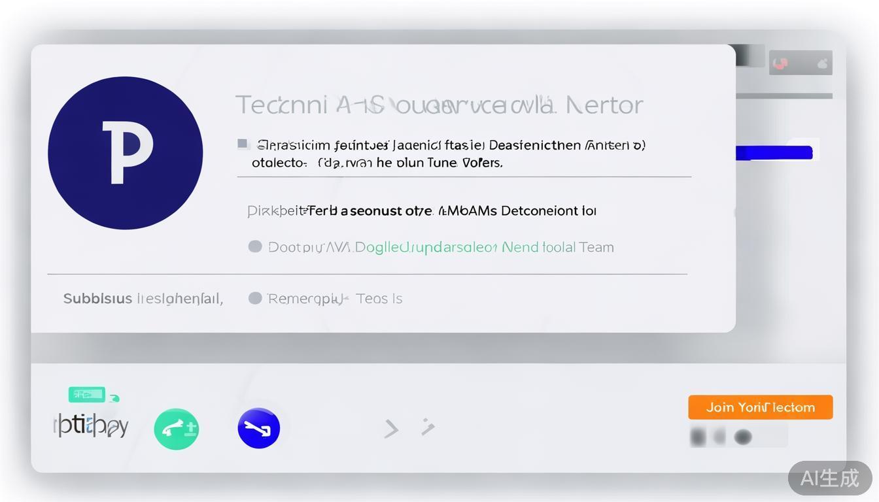The image size is (879, 502).
Task: Click the slanted grey pencil icon
Action: click(x=428, y=427)
